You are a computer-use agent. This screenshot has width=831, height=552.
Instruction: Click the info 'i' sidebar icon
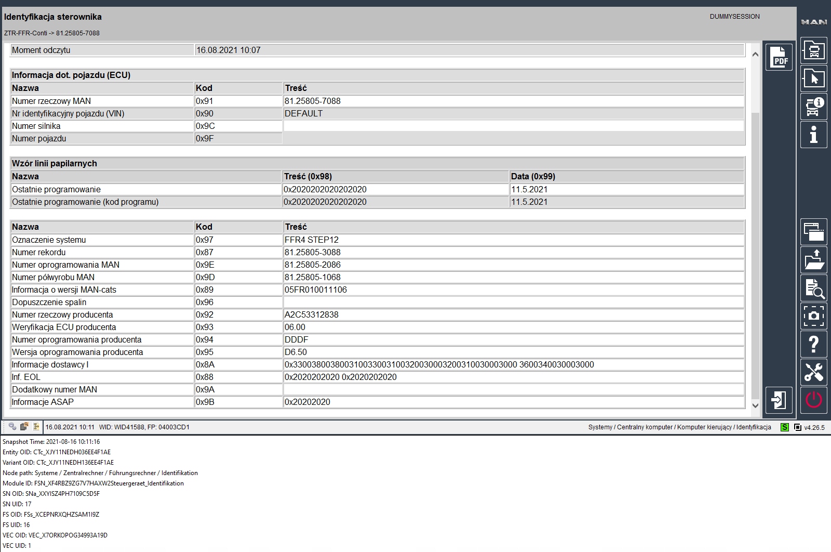[x=813, y=135]
